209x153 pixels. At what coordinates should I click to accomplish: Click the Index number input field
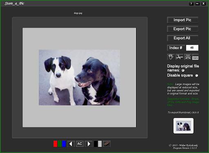coord(192,48)
